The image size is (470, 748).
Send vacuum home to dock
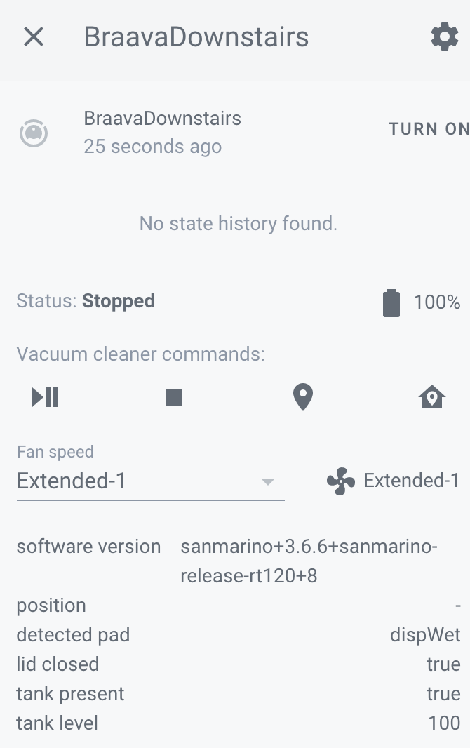coord(432,397)
